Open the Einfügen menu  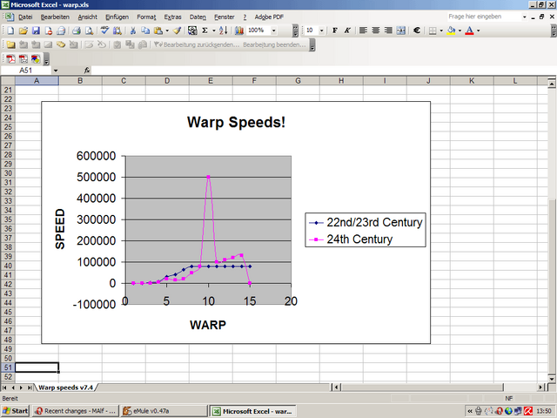tap(117, 17)
